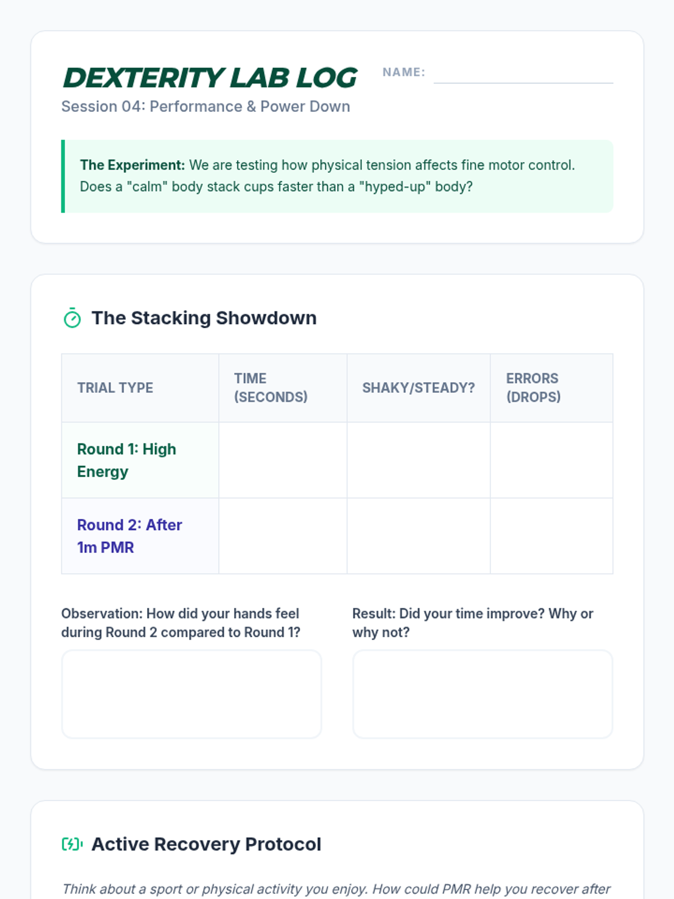Image resolution: width=674 pixels, height=899 pixels.
Task: Click Round 1 Shaky/Steady cell
Action: [x=418, y=460]
